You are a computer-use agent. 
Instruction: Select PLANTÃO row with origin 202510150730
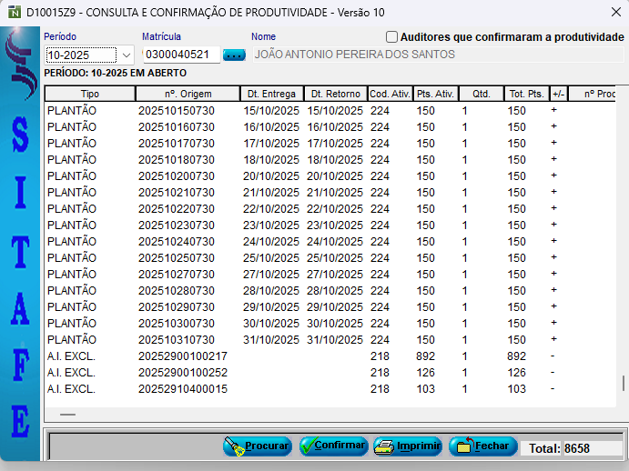click(177, 110)
